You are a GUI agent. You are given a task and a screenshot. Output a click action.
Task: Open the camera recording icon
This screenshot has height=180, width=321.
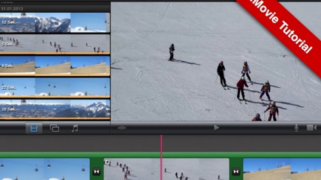click(312, 128)
